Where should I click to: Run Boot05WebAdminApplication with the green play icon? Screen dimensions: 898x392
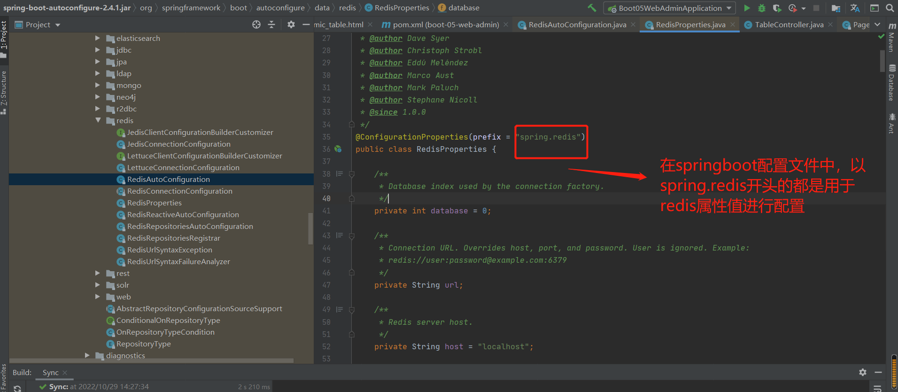pyautogui.click(x=747, y=8)
